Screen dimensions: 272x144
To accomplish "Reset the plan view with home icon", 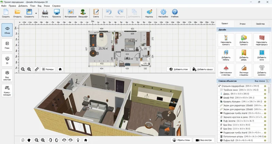I will pyautogui.click(x=60, y=69).
